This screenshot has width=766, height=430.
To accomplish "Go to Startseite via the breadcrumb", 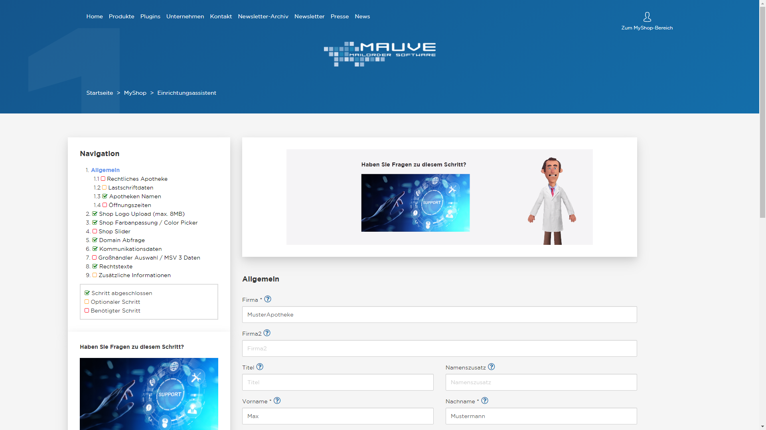I will (x=99, y=93).
